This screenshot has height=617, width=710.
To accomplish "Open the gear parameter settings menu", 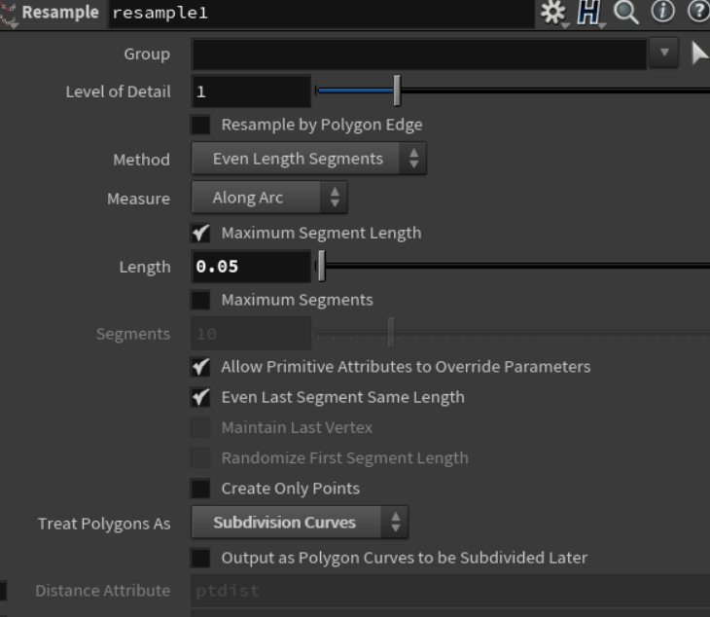I will point(553,13).
